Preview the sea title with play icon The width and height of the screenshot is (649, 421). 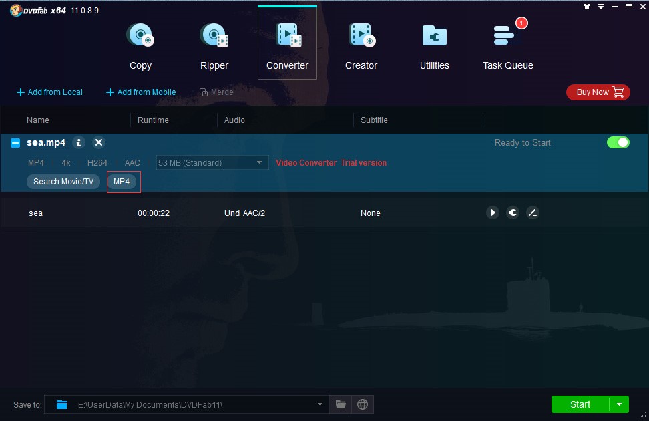(493, 213)
